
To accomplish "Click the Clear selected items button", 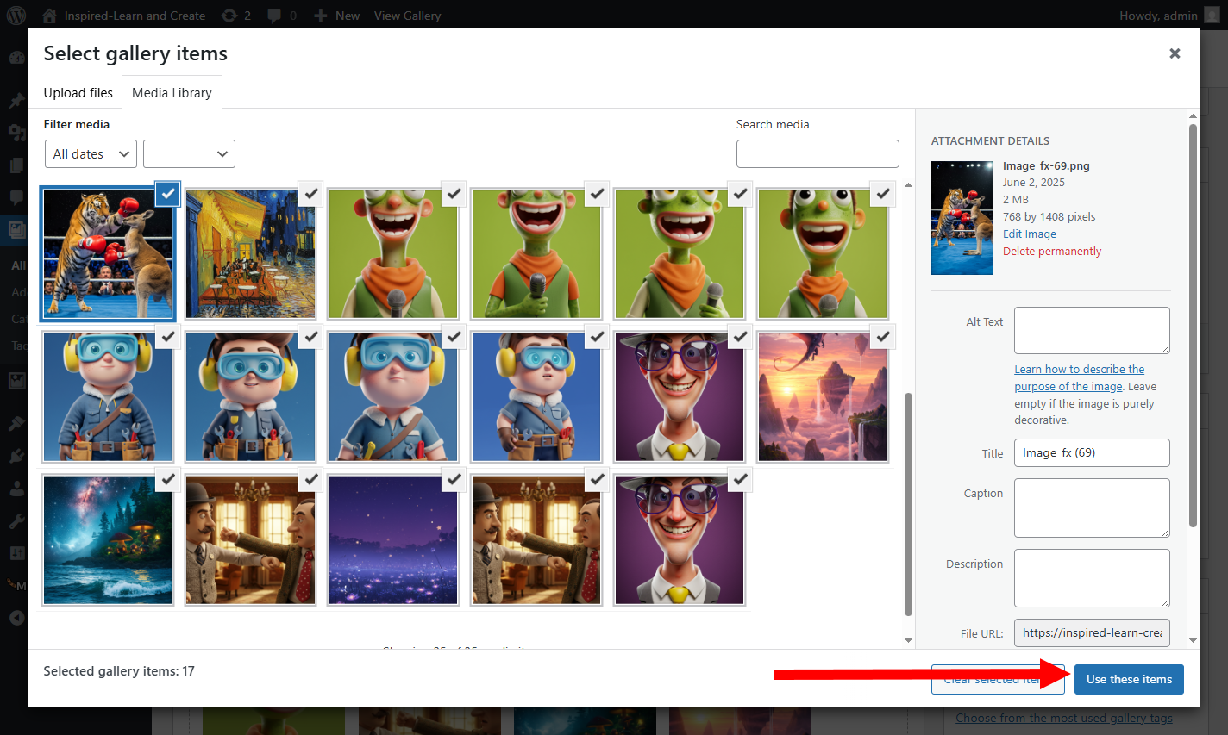I will click(998, 679).
